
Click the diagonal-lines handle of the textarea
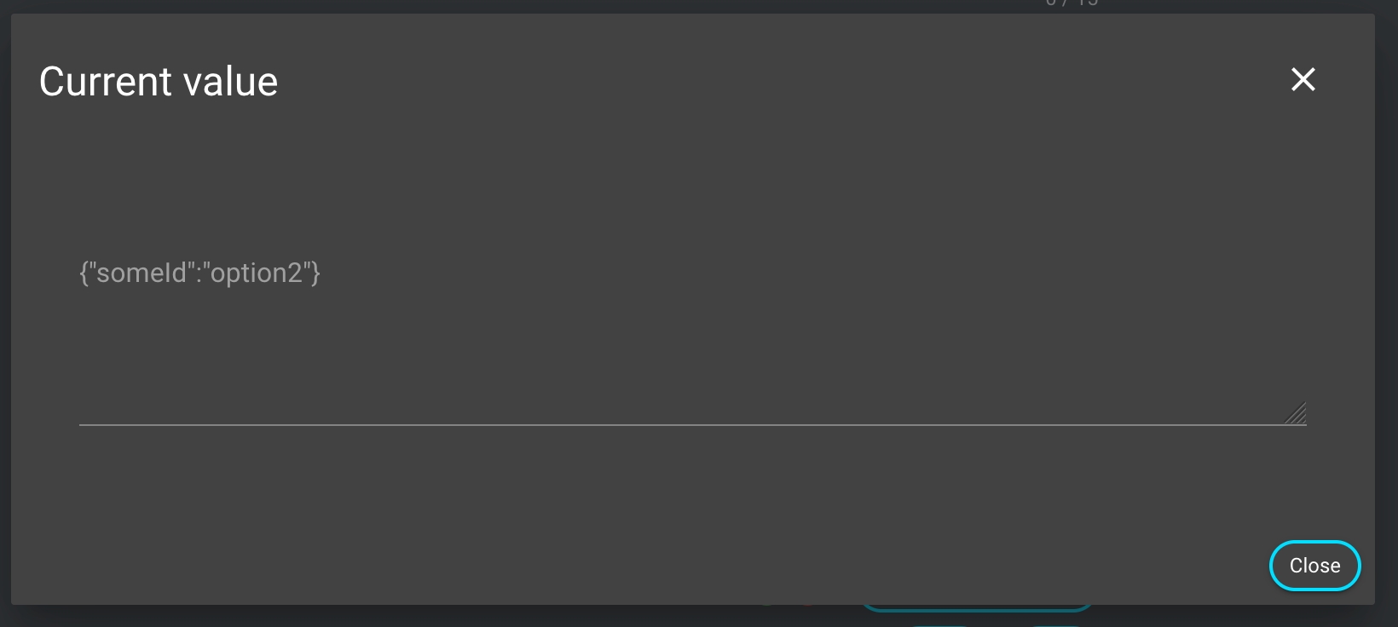(1296, 414)
